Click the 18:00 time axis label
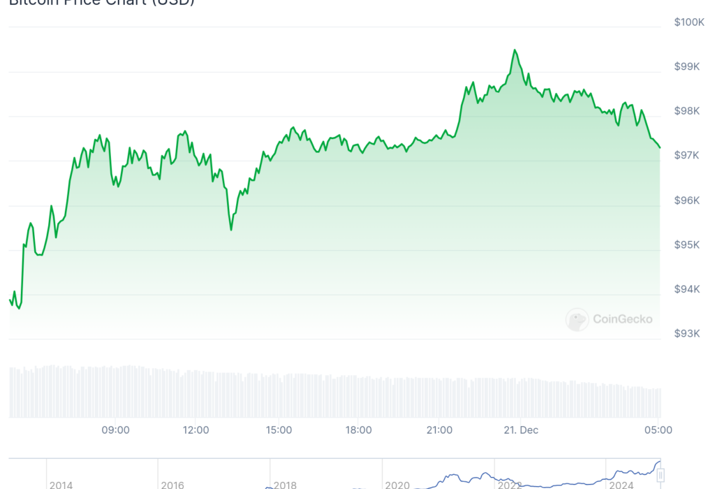 coord(358,430)
